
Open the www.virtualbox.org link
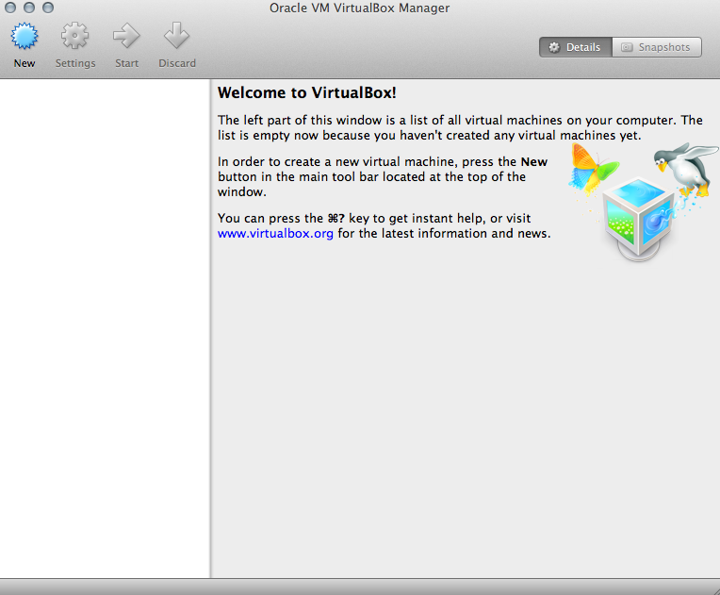coord(275,234)
